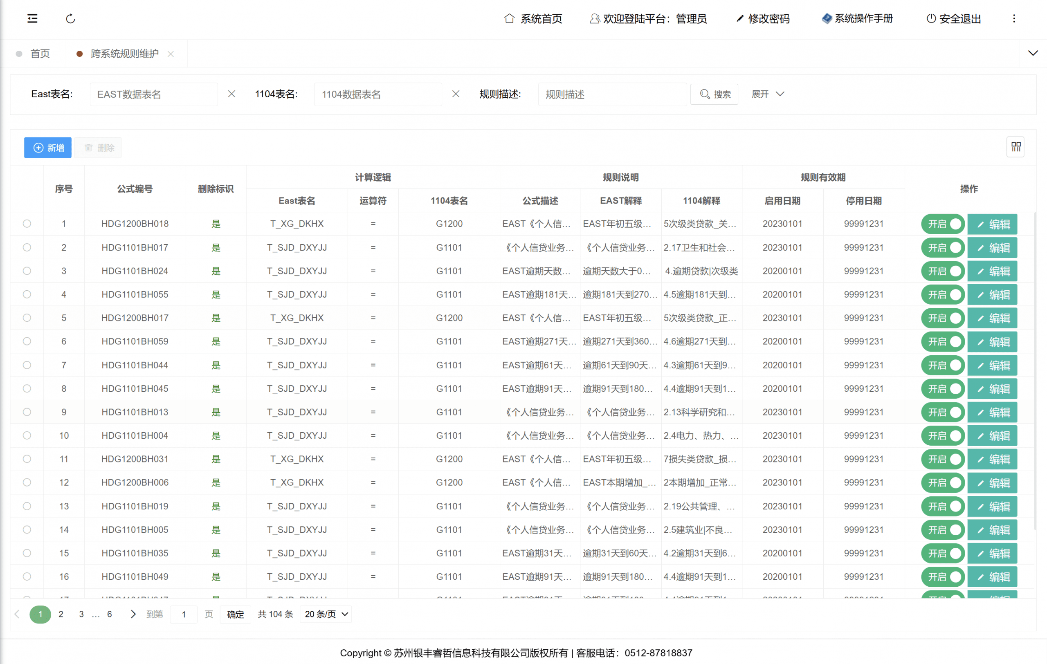Open the more options kebab menu
The width and height of the screenshot is (1047, 664).
tap(1014, 19)
